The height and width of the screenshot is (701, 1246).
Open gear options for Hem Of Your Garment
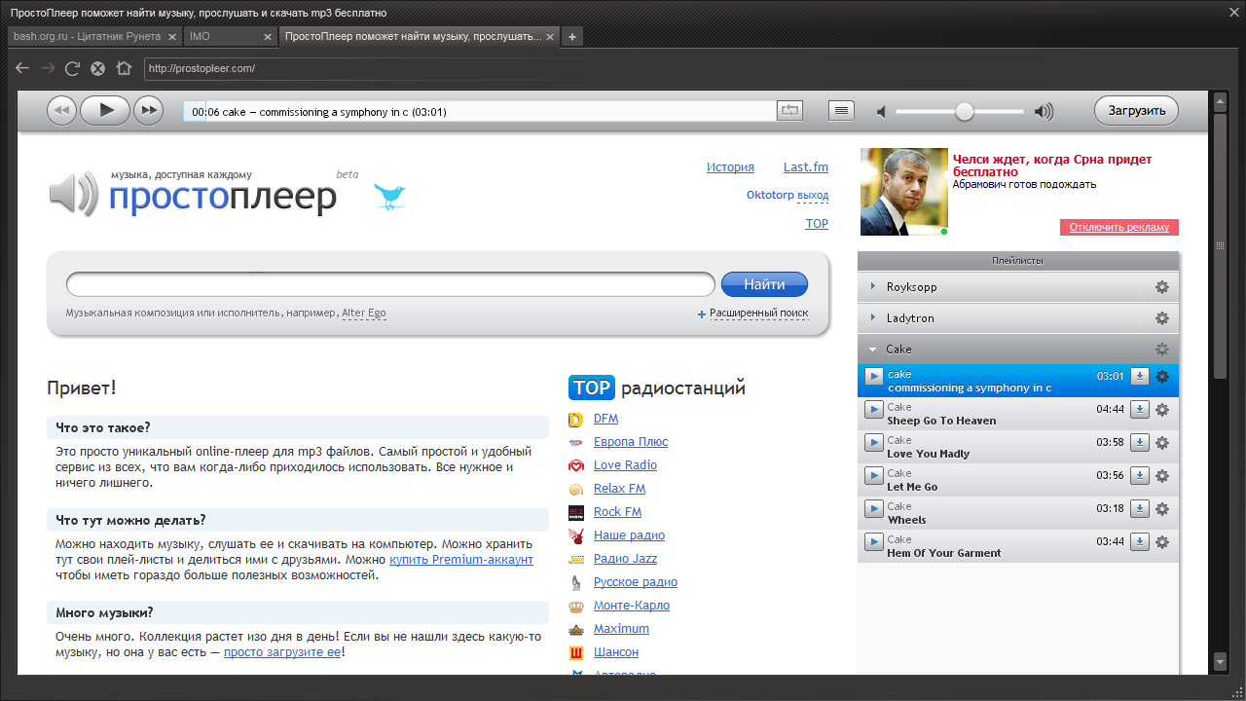pyautogui.click(x=1161, y=542)
